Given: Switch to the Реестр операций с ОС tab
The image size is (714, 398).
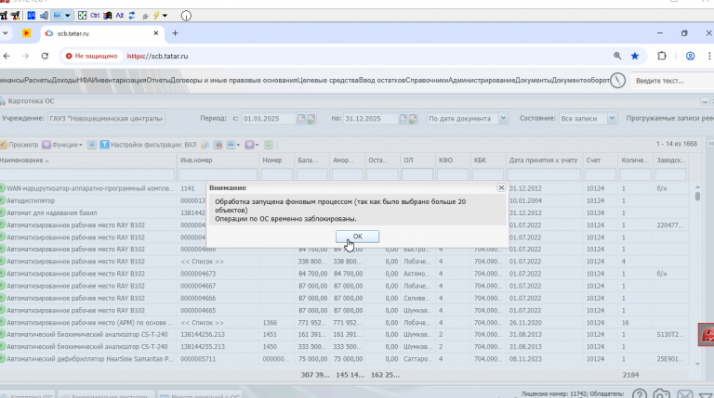Looking at the screenshot, I should click(200, 395).
